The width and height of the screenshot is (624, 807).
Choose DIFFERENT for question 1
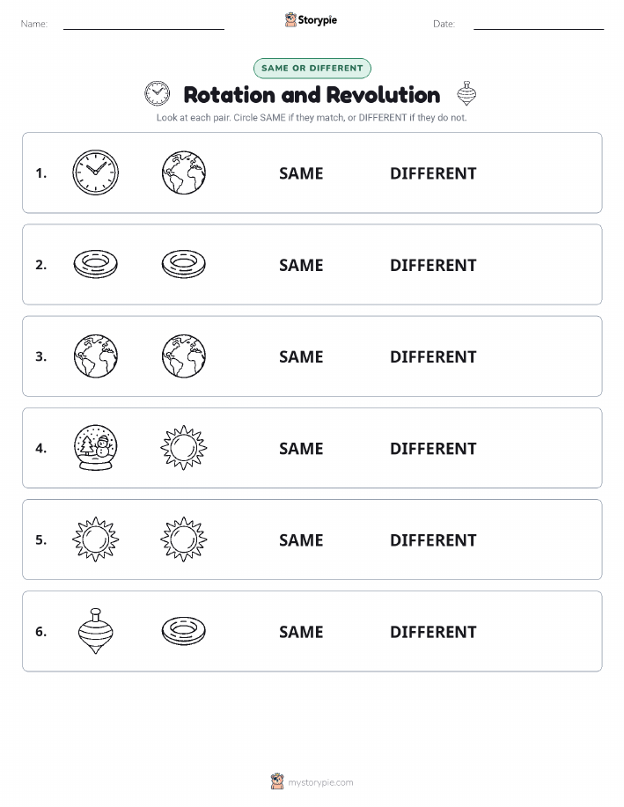click(433, 173)
